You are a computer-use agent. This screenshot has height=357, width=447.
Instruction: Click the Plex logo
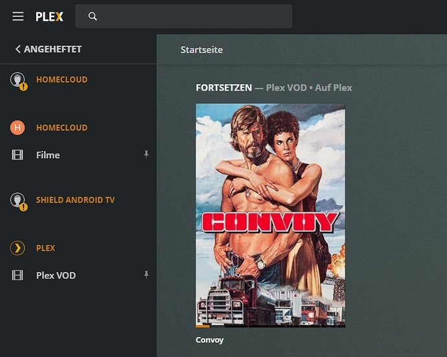(x=49, y=17)
